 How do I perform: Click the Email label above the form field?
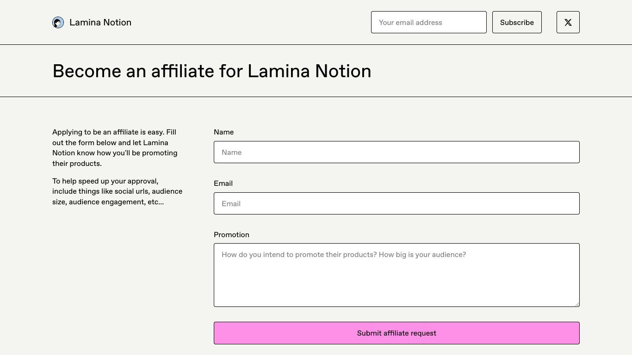(223, 184)
